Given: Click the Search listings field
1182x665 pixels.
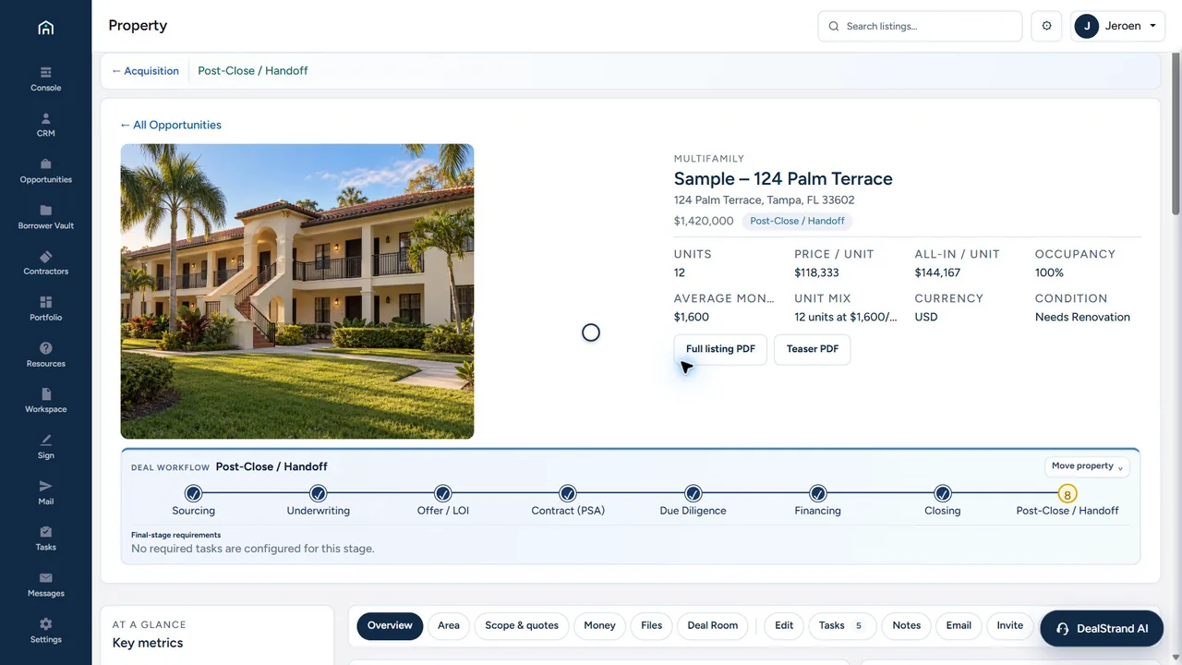Looking at the screenshot, I should (920, 26).
